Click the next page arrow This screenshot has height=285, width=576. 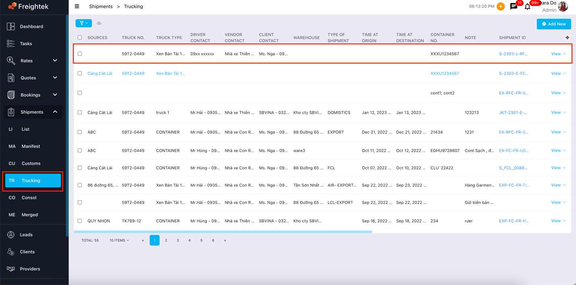[x=225, y=240]
